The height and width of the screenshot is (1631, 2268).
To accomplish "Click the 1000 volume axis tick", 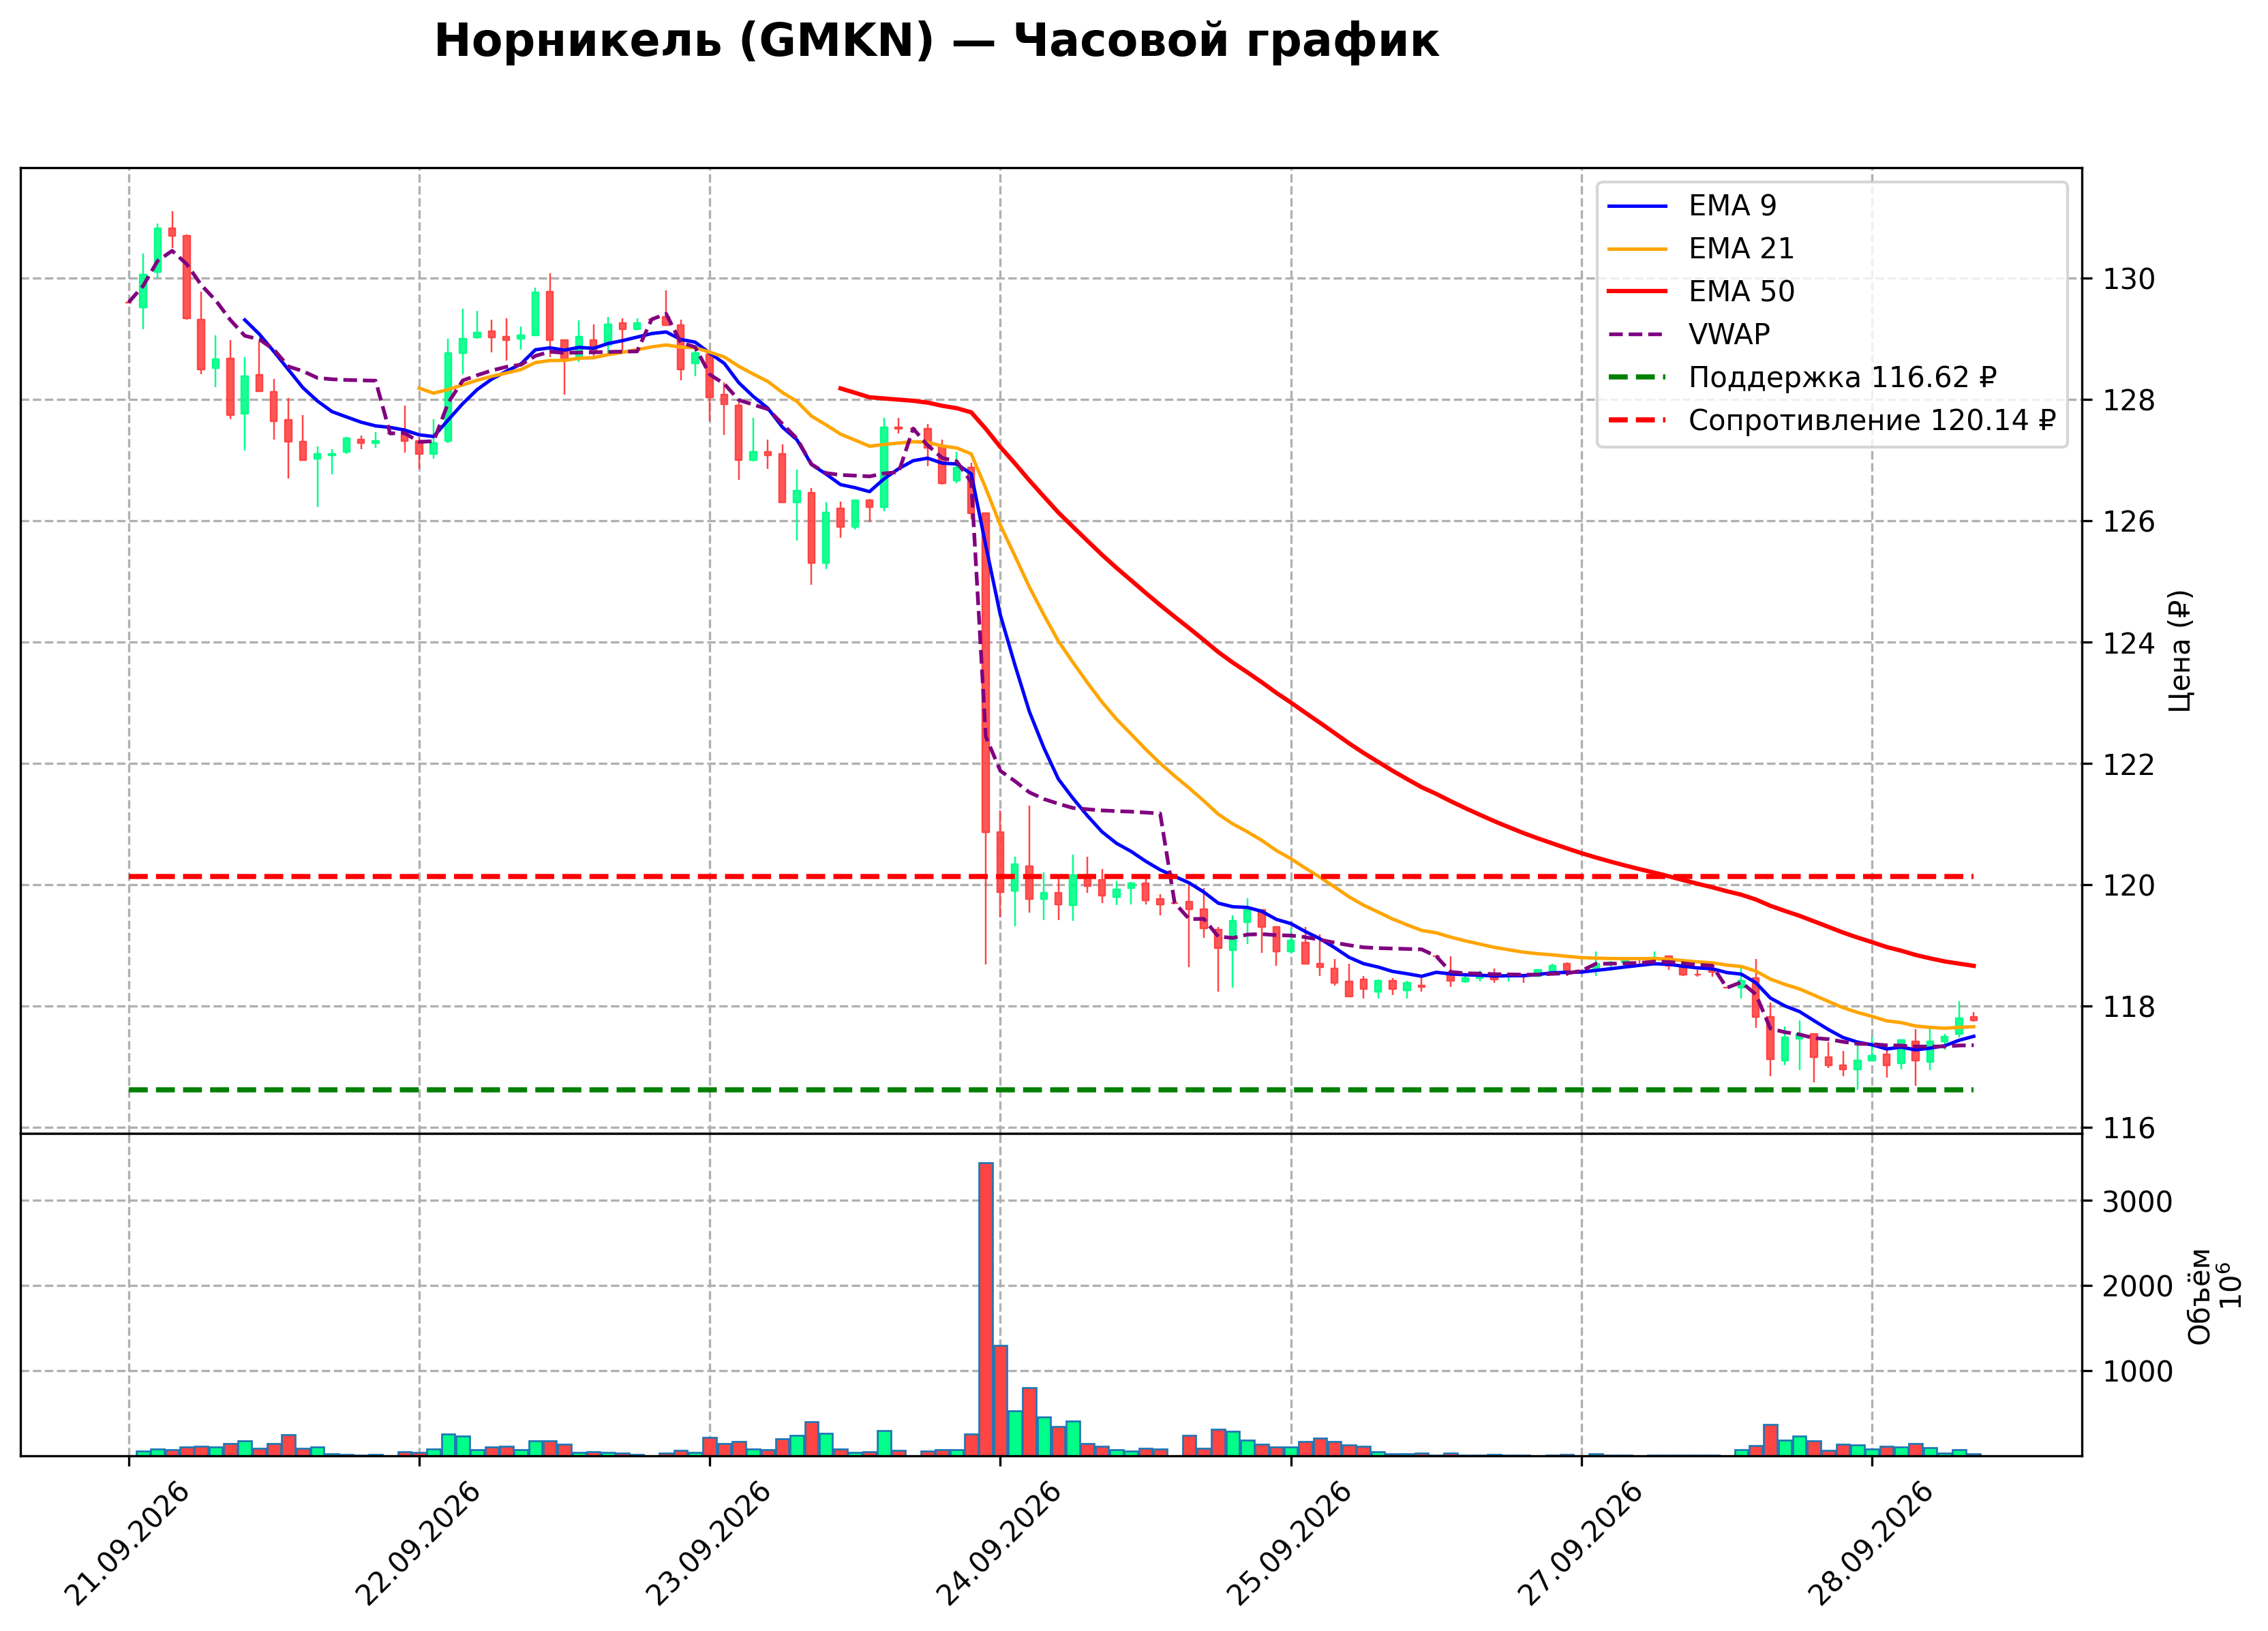I will pyautogui.click(x=2137, y=1372).
